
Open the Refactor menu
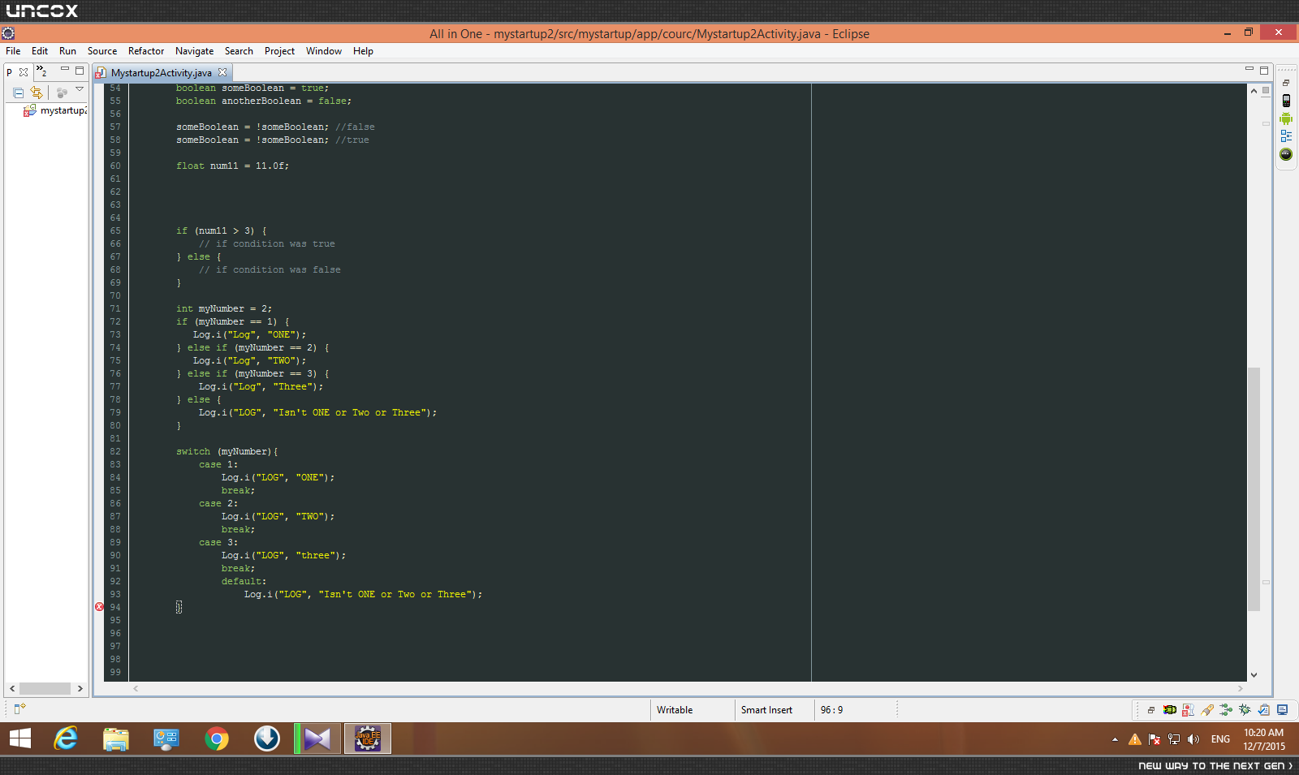point(146,51)
